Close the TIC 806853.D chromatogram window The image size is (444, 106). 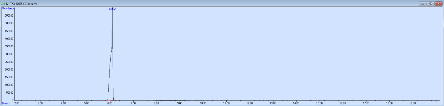tap(439, 4)
